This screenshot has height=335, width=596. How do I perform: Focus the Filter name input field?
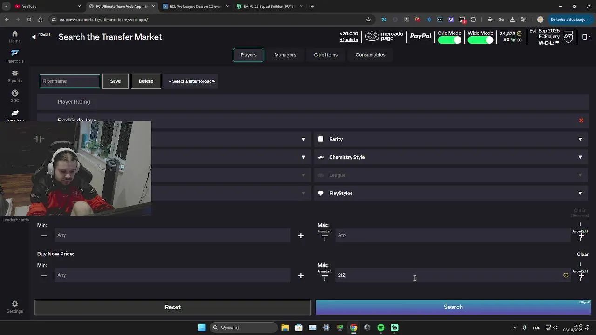[x=70, y=81]
